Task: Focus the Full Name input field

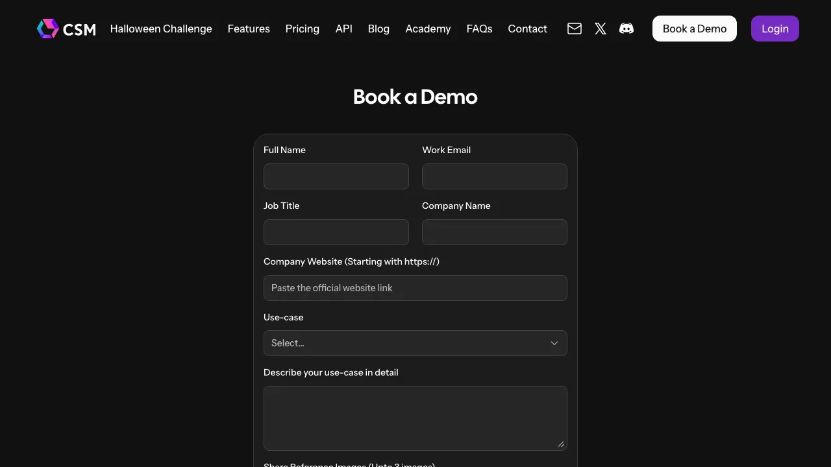Action: coord(336,176)
